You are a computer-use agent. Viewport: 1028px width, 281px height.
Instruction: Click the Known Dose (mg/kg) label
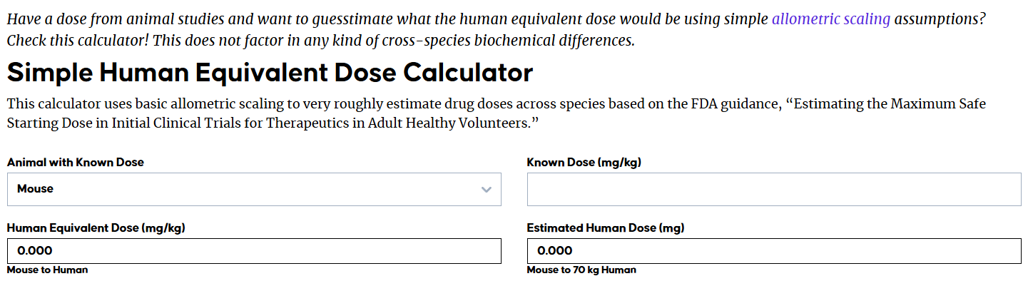(584, 163)
